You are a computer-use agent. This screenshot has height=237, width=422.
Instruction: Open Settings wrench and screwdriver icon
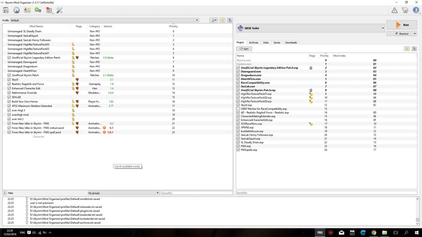pyautogui.click(x=60, y=10)
